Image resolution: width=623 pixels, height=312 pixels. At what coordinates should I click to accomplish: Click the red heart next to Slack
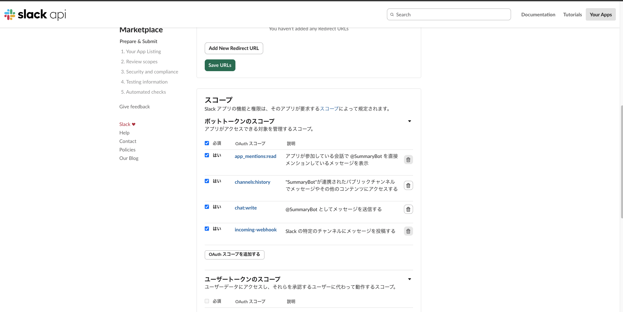(134, 124)
